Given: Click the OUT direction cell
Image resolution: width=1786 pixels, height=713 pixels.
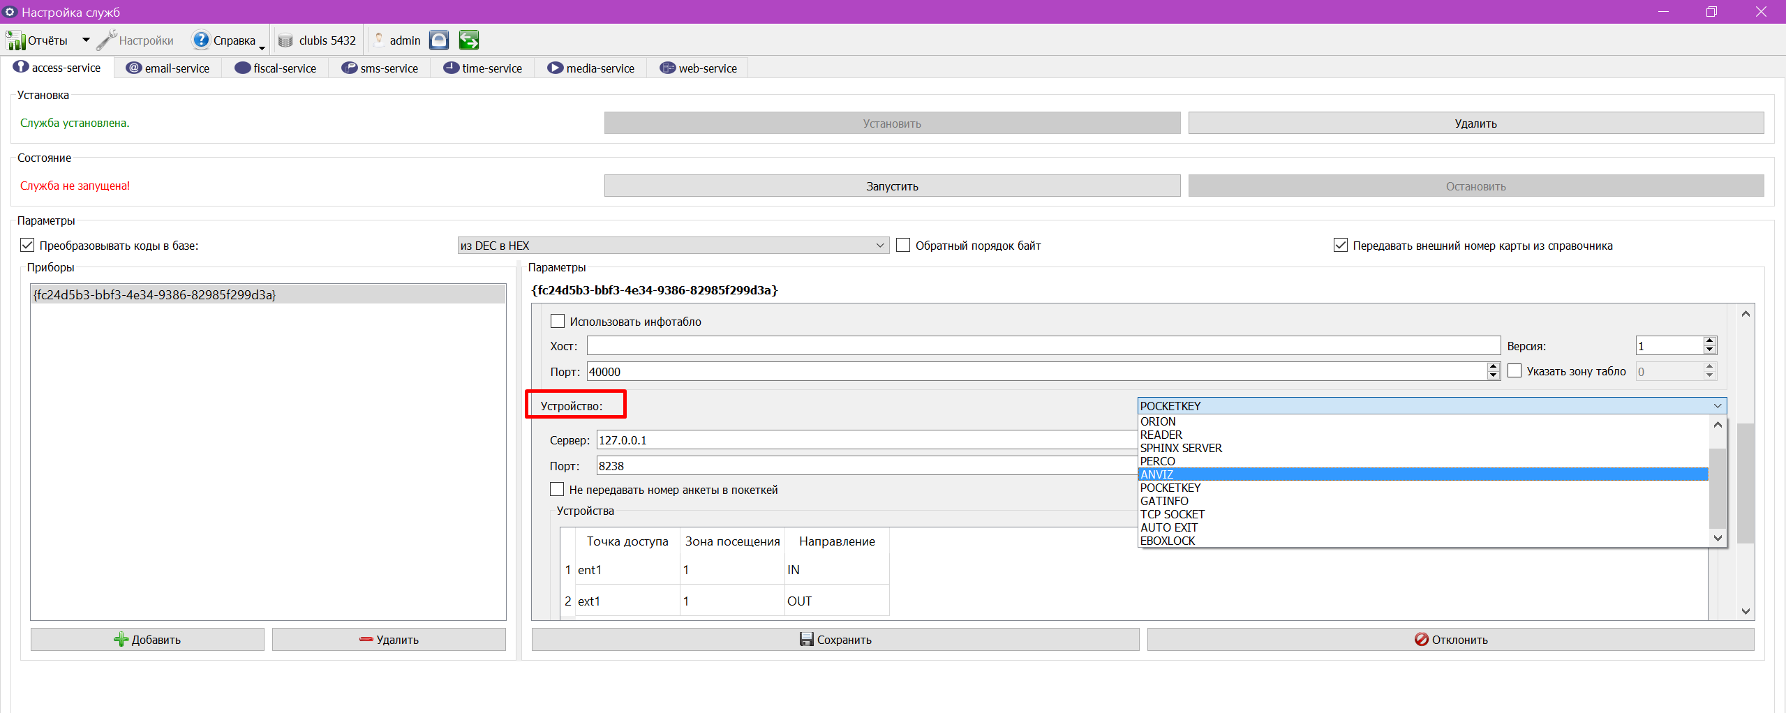Looking at the screenshot, I should 837,601.
